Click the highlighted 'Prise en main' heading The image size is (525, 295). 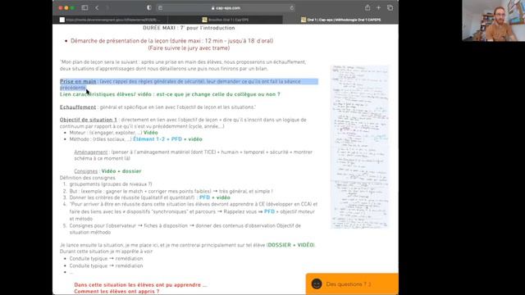pyautogui.click(x=78, y=82)
